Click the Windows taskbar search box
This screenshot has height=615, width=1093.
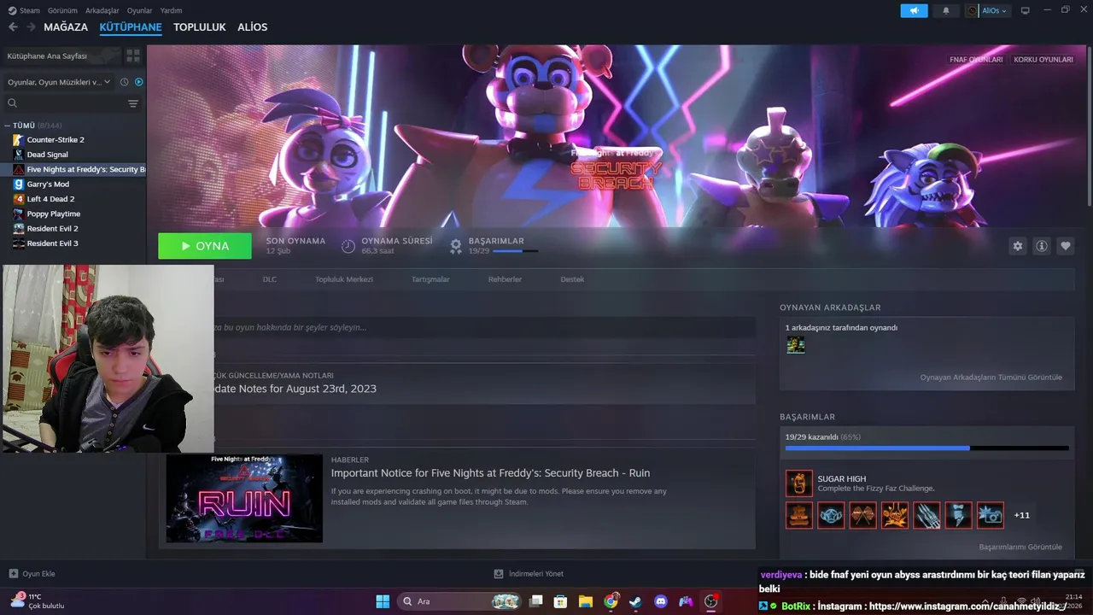click(x=460, y=601)
